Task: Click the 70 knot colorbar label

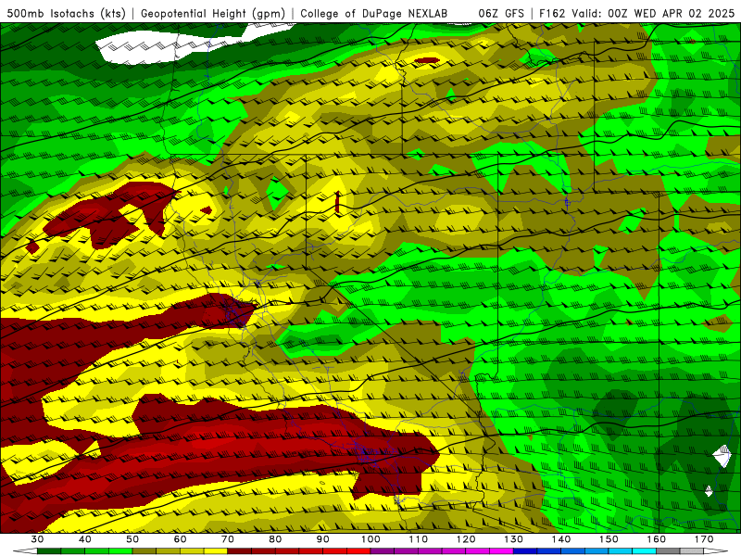Action: (x=228, y=539)
